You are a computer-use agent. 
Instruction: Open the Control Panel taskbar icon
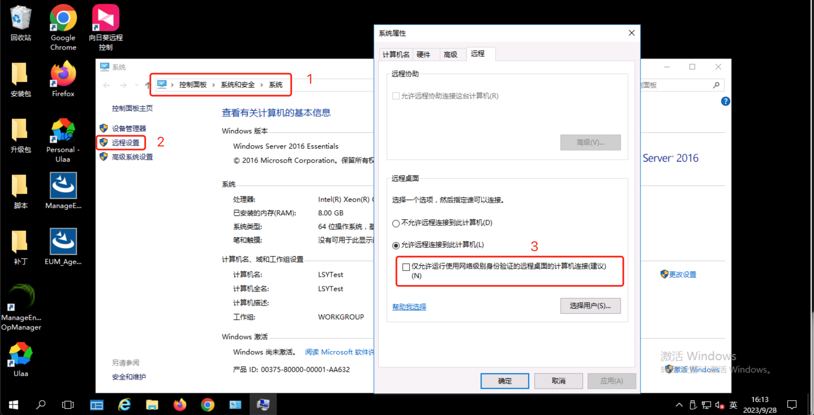click(x=235, y=405)
